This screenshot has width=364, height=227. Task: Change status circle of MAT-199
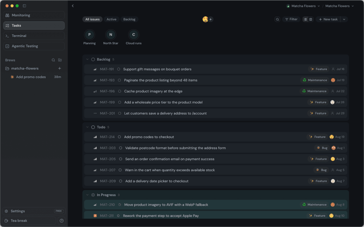119,102
